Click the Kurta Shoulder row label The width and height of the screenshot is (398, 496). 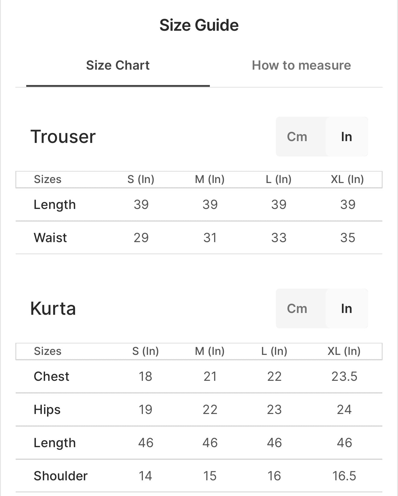pyautogui.click(x=61, y=476)
